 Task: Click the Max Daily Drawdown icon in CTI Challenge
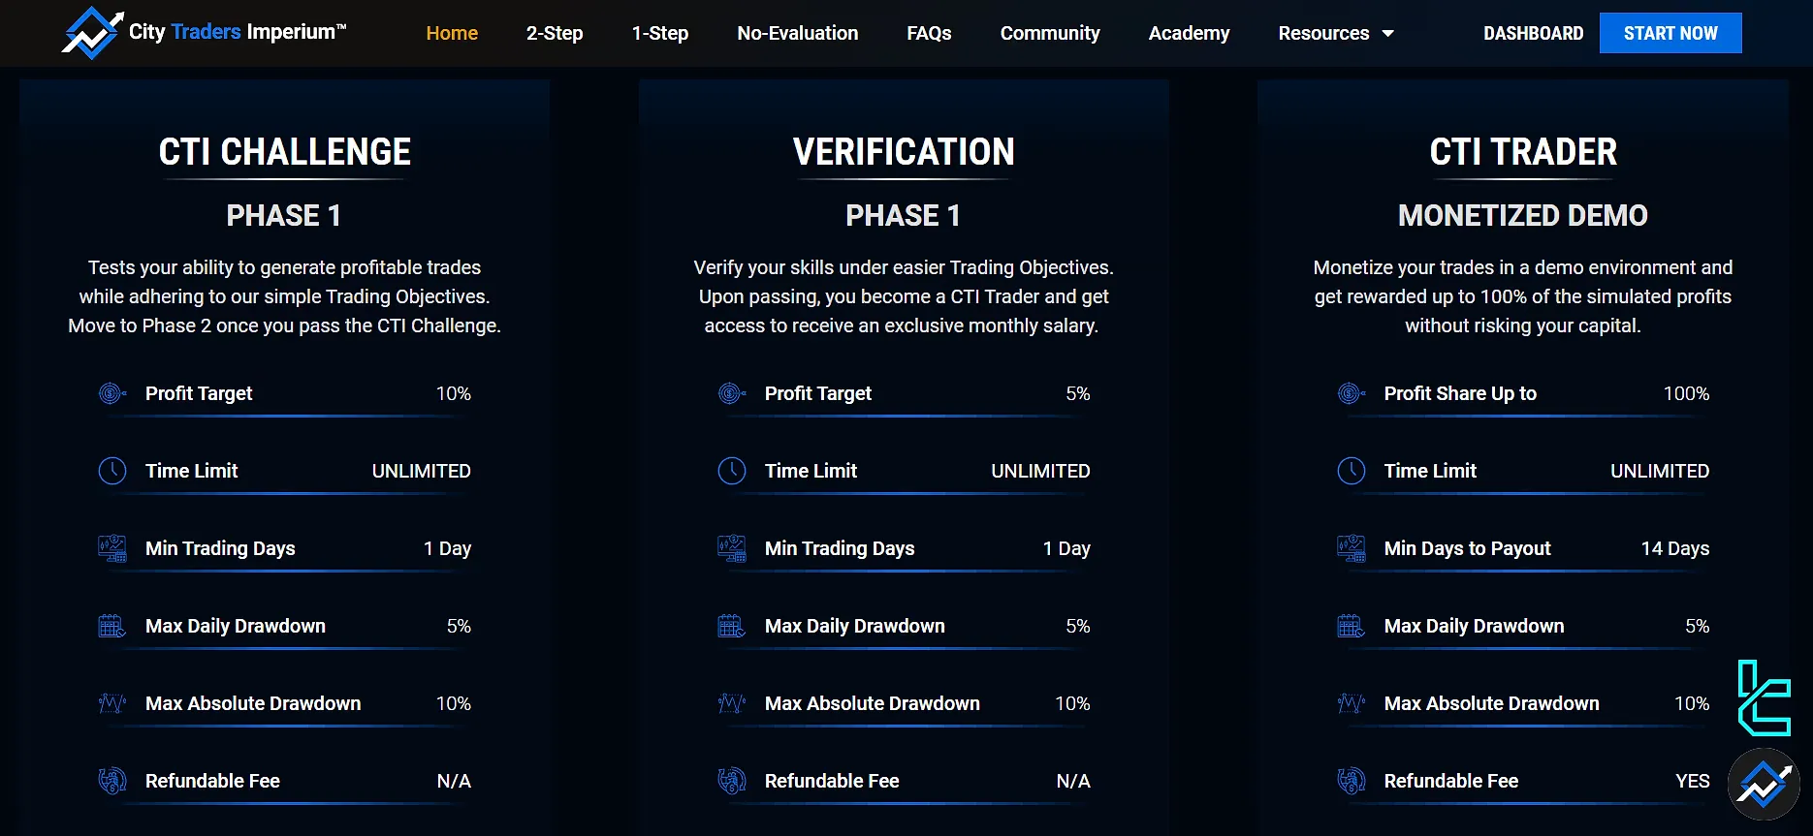112,626
